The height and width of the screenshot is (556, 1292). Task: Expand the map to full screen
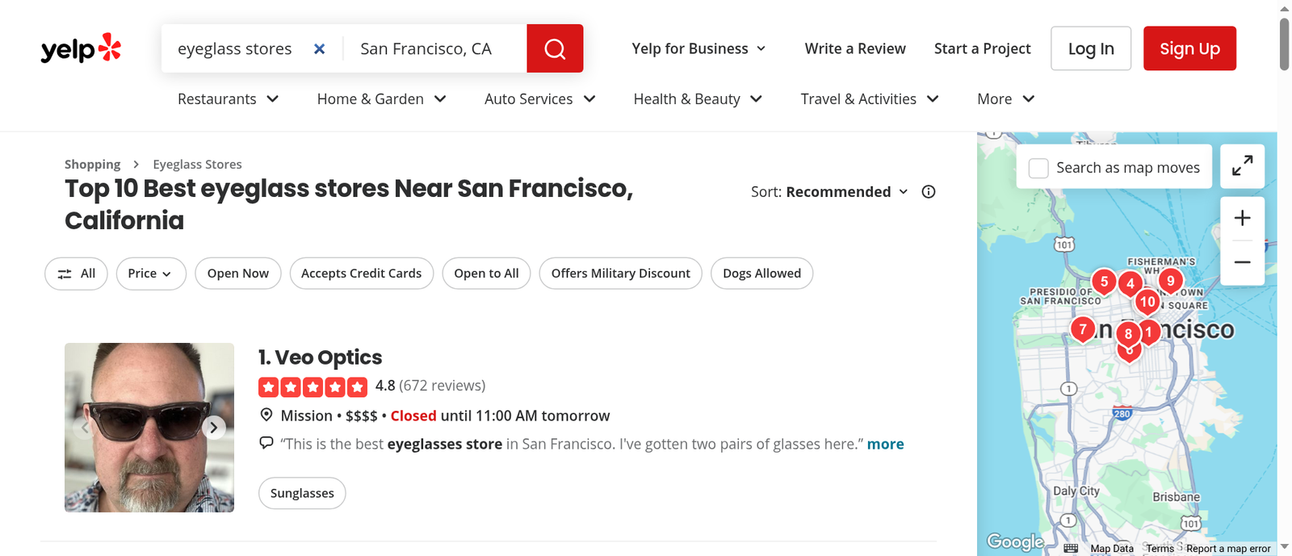click(x=1242, y=166)
